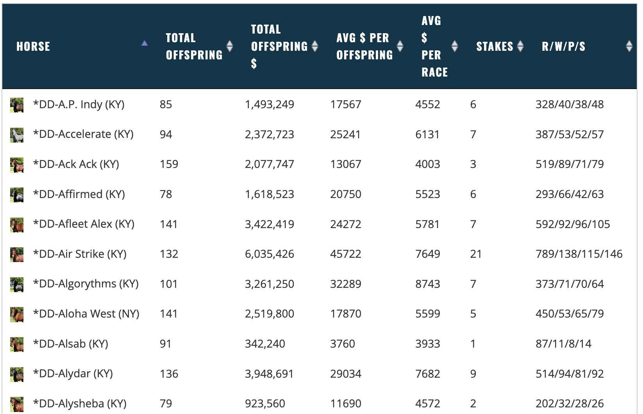Click the horse icon beside Affirmed

tap(16, 195)
